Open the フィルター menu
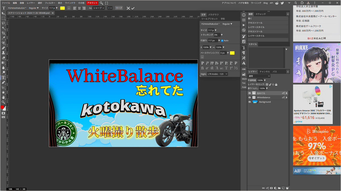 click(x=50, y=3)
